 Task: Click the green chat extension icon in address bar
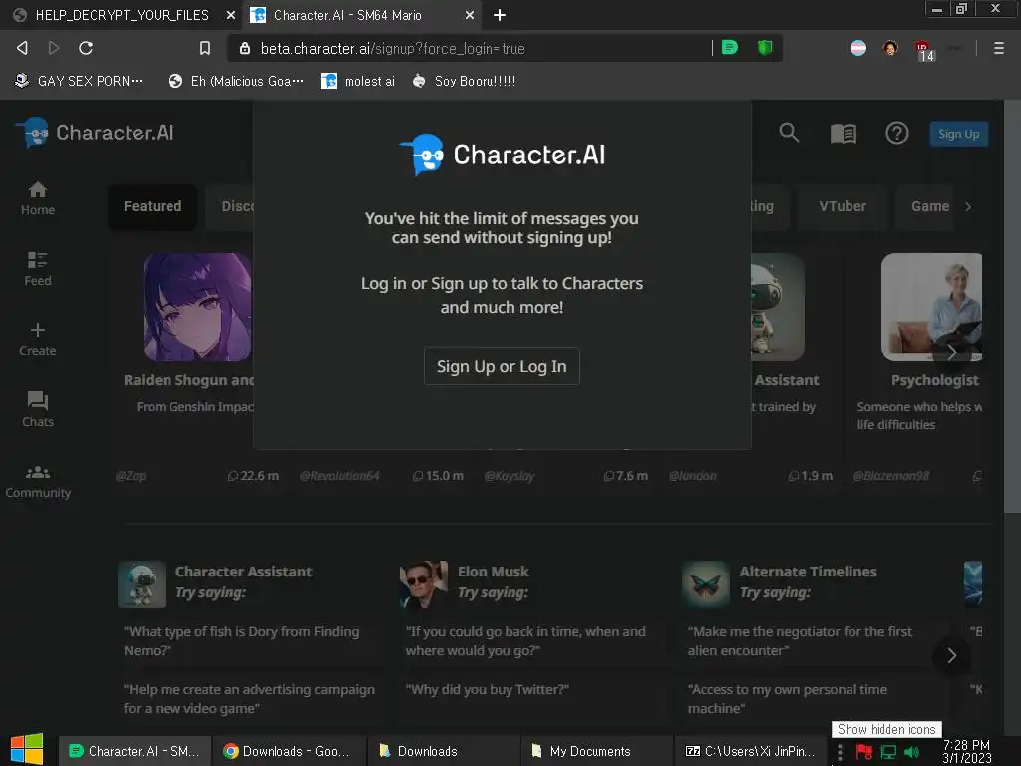point(730,48)
